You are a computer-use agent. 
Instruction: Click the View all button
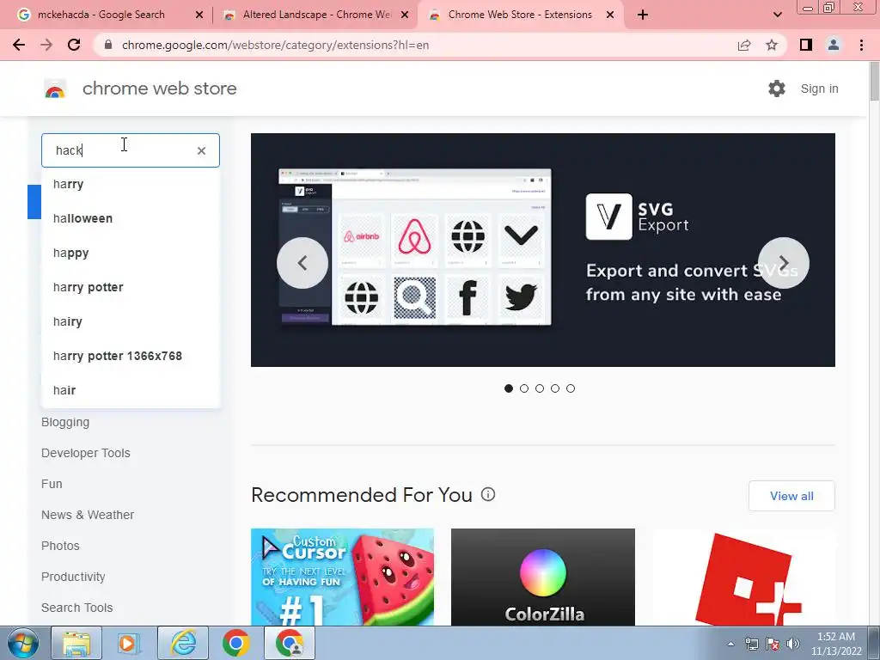point(791,496)
